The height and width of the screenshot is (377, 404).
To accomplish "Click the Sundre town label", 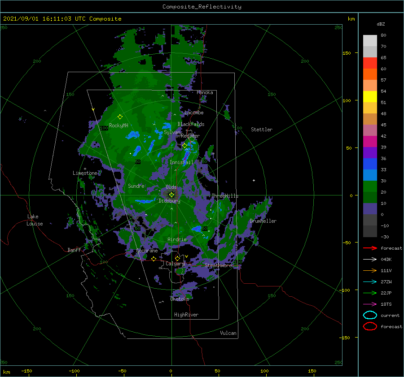I will [x=136, y=186].
